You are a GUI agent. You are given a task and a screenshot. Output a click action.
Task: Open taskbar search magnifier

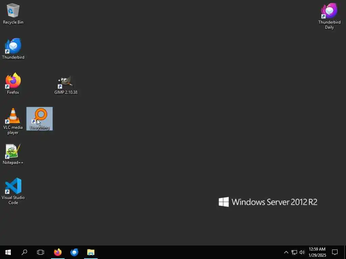tap(24, 252)
